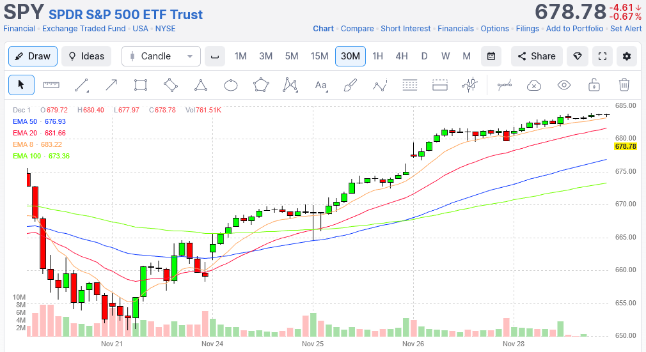
Task: Click the Share button
Action: pos(537,56)
